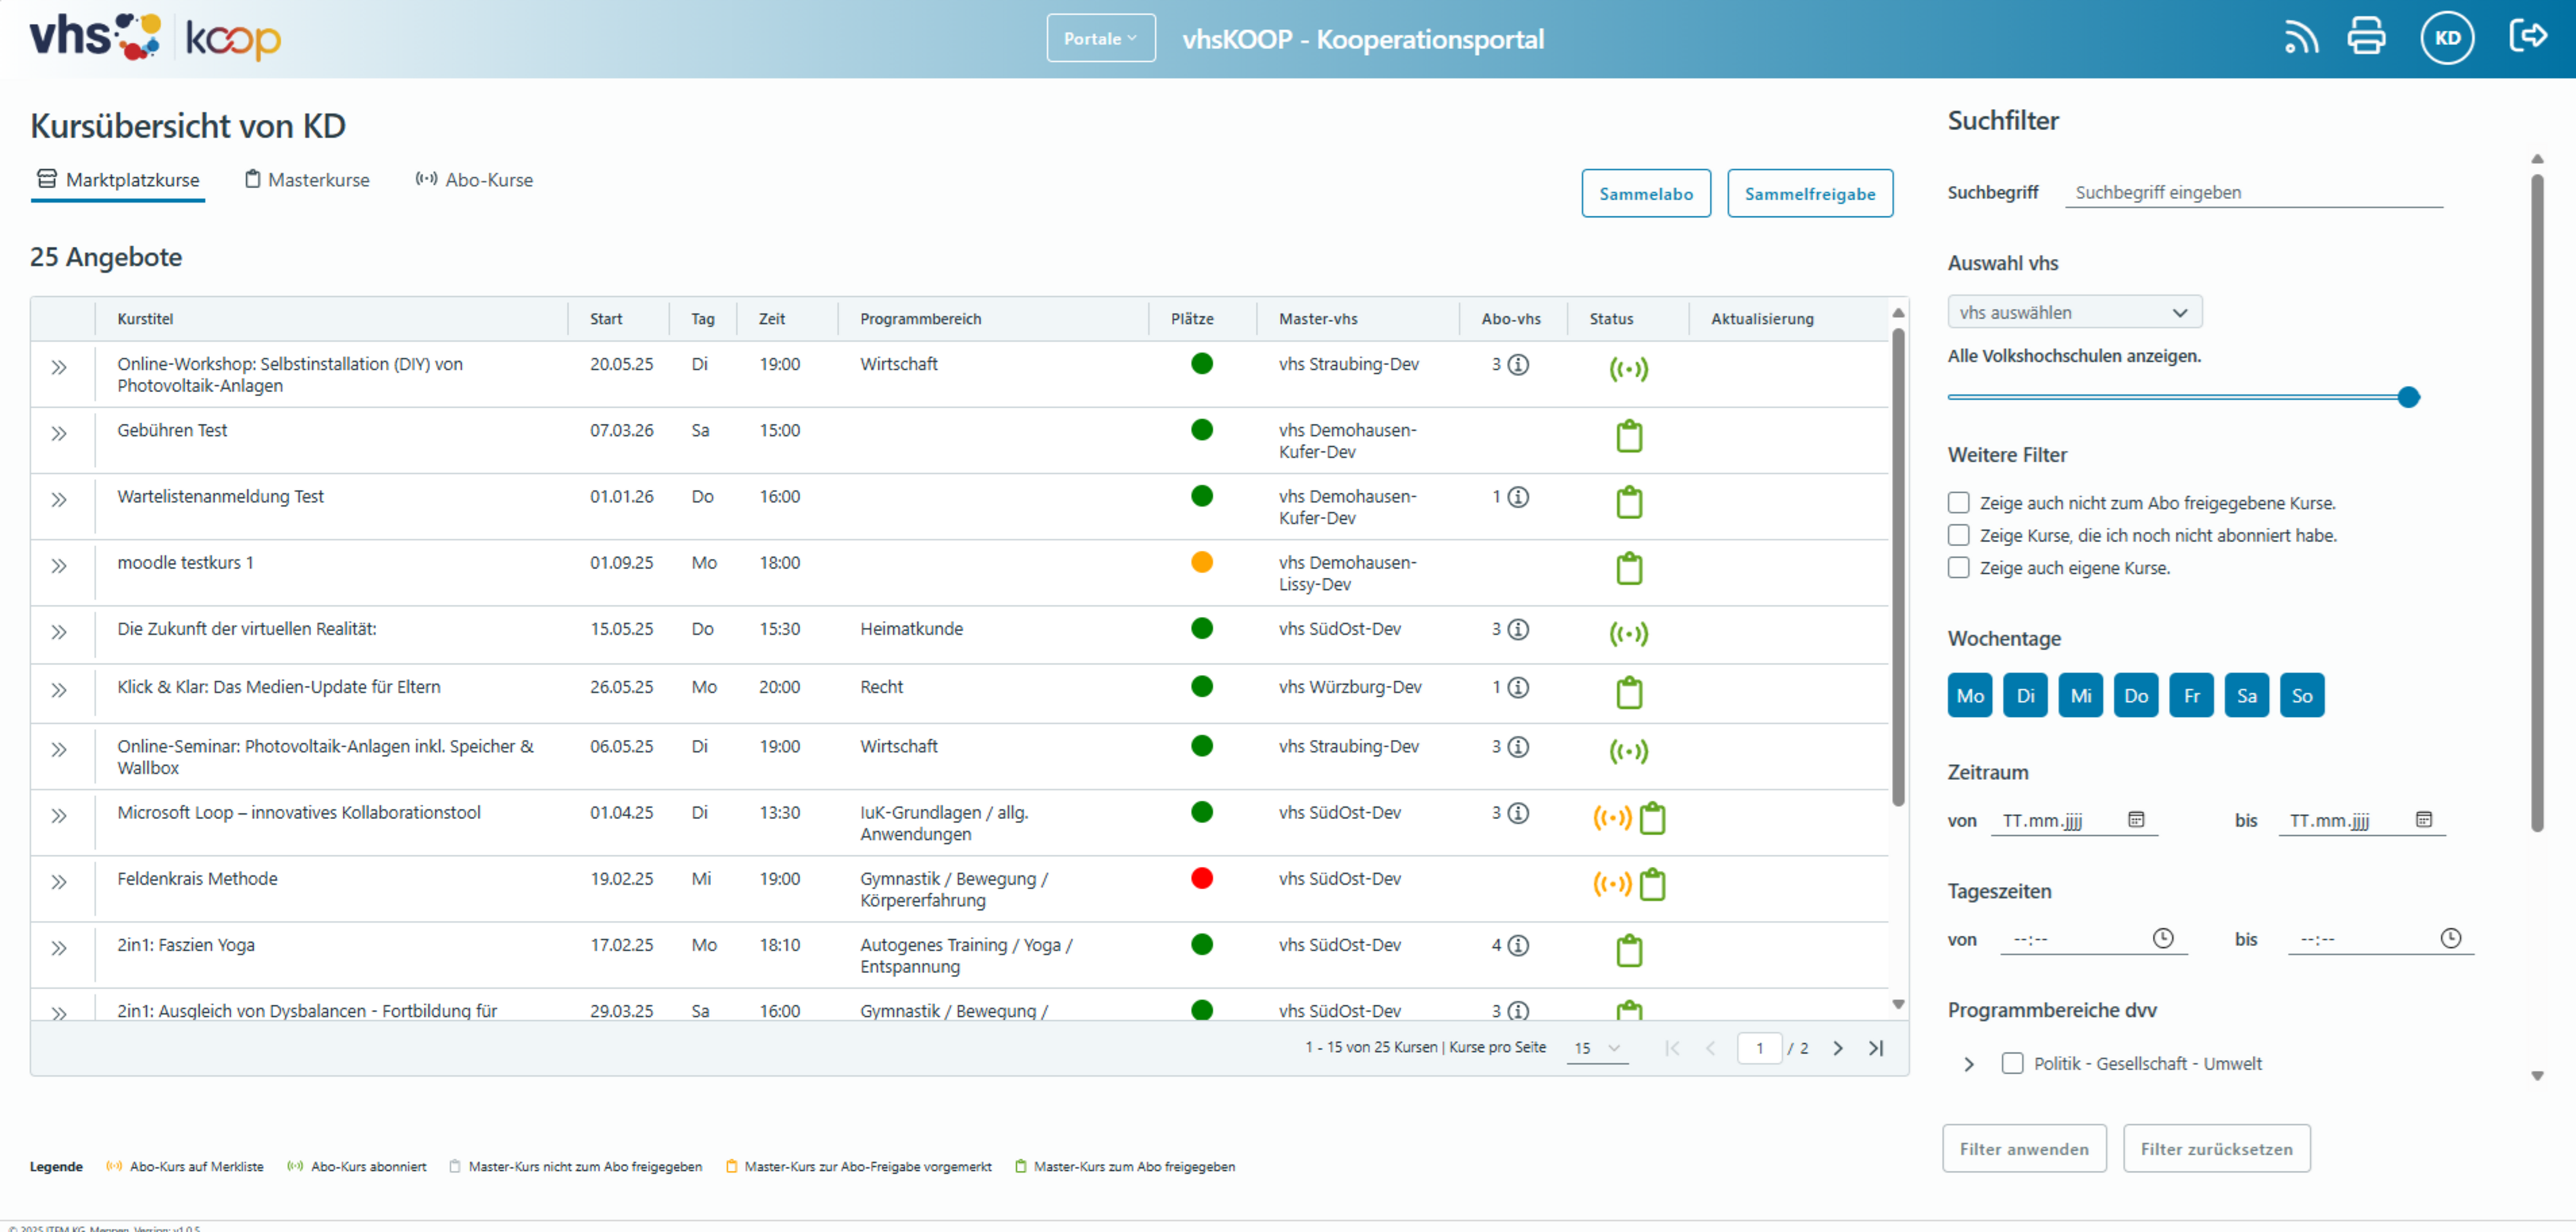
Task: Open the 'vhs auswählen' dropdown
Action: tap(2074, 312)
